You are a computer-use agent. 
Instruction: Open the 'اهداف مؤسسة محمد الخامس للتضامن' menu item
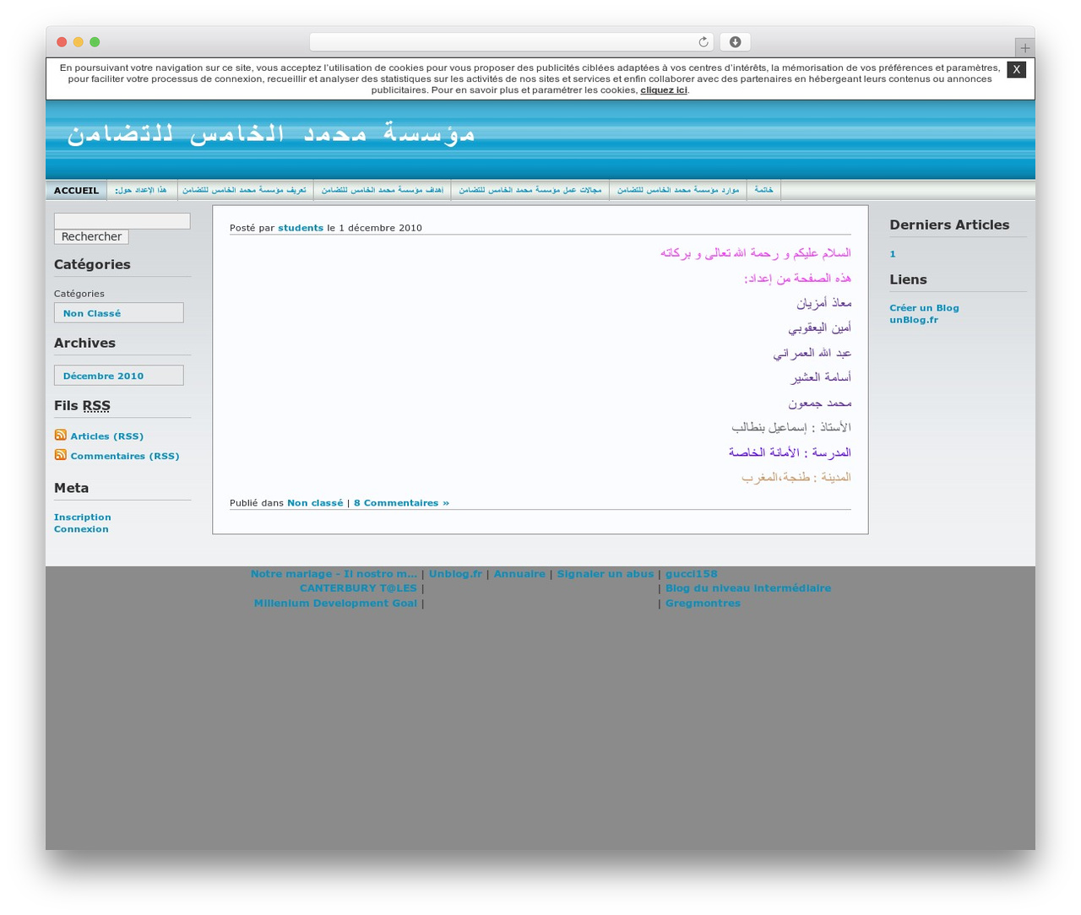point(383,191)
